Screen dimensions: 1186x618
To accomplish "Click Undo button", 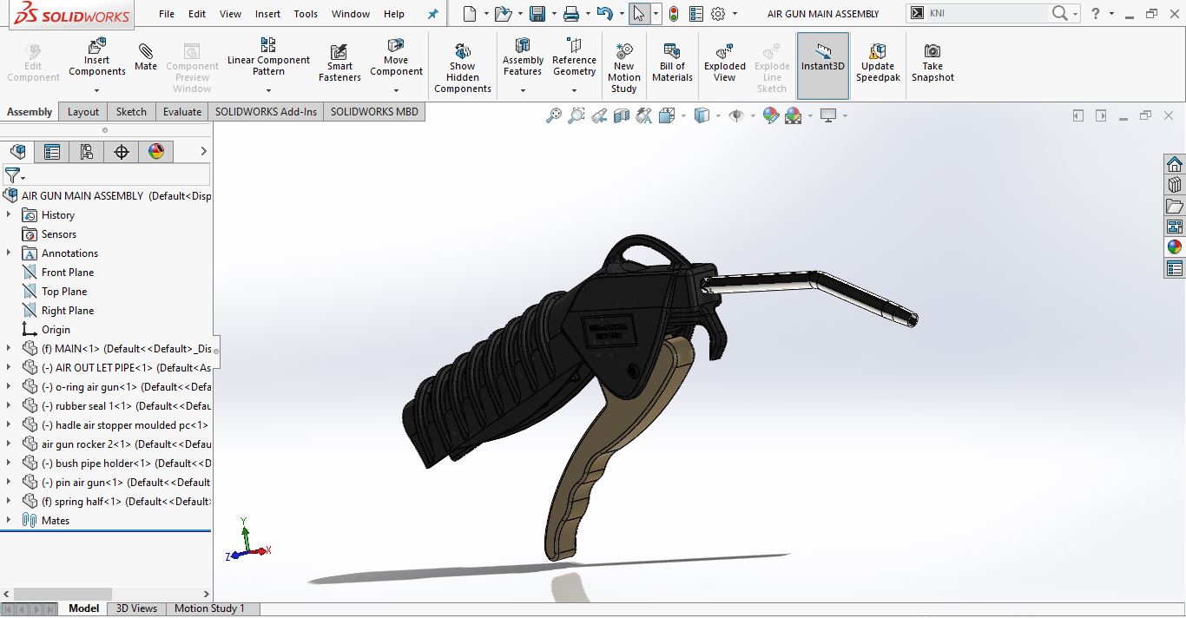I will point(605,14).
